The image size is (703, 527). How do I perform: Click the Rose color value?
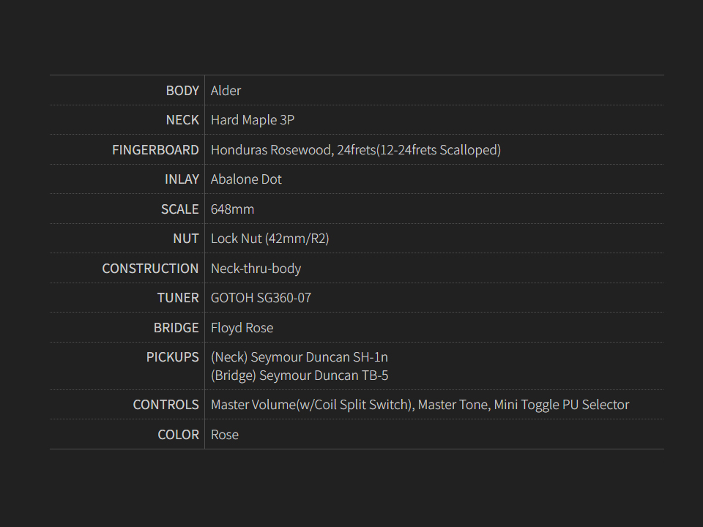tap(225, 435)
